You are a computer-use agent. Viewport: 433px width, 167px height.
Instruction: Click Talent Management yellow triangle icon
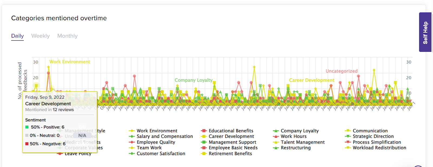pyautogui.click(x=276, y=142)
